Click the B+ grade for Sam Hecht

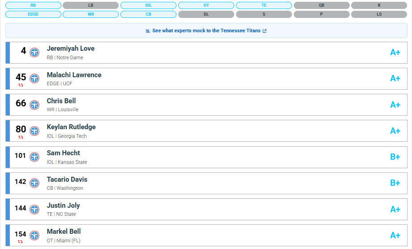click(395, 157)
